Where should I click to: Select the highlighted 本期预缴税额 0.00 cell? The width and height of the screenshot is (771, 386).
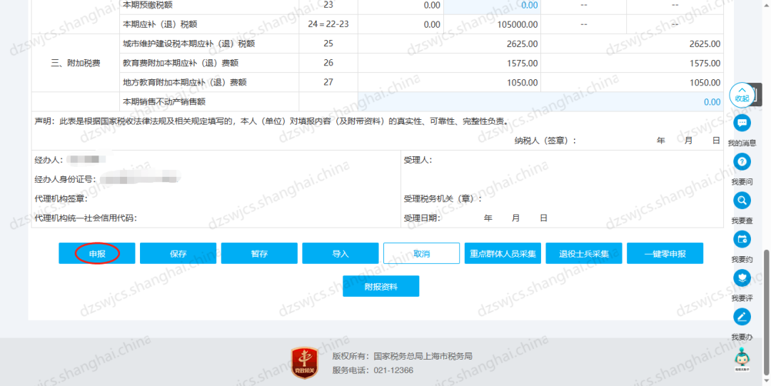tap(492, 5)
